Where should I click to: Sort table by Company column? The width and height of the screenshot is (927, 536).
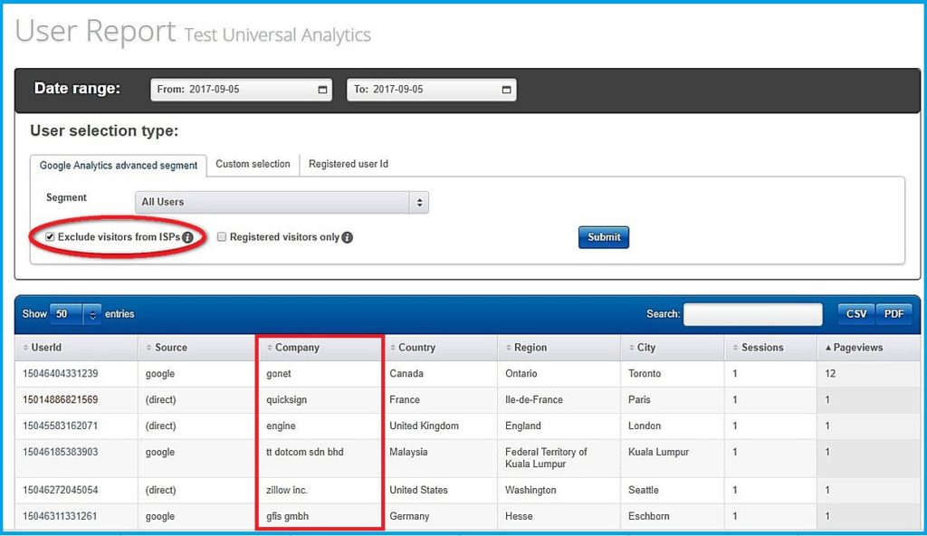297,348
